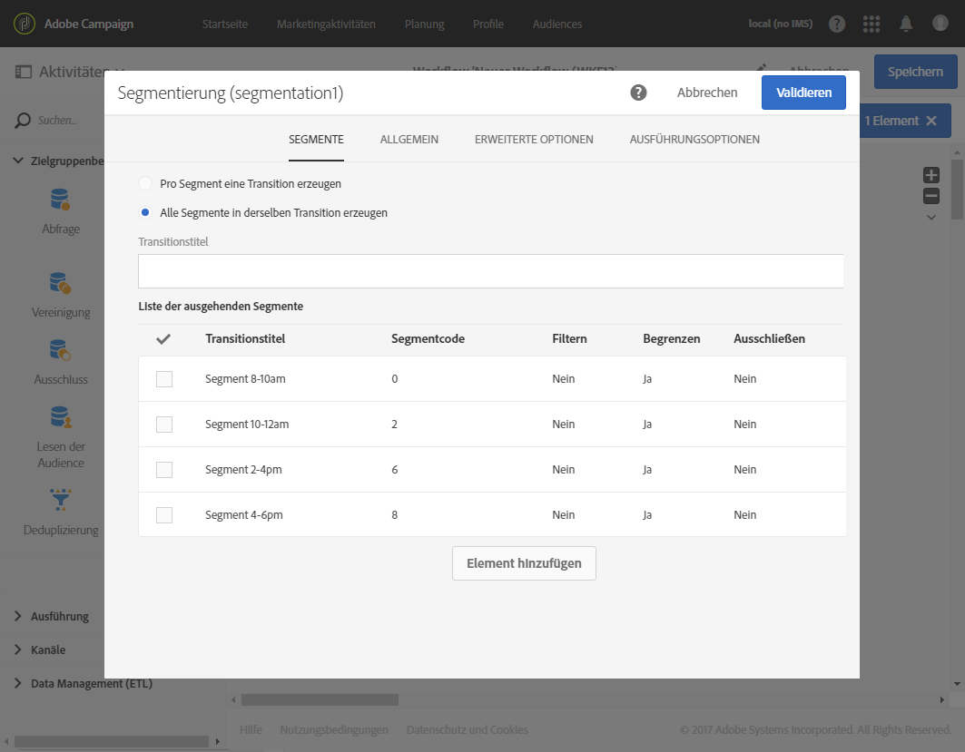Image resolution: width=965 pixels, height=752 pixels.
Task: Open the apps grid icon in top bar
Action: point(871,24)
